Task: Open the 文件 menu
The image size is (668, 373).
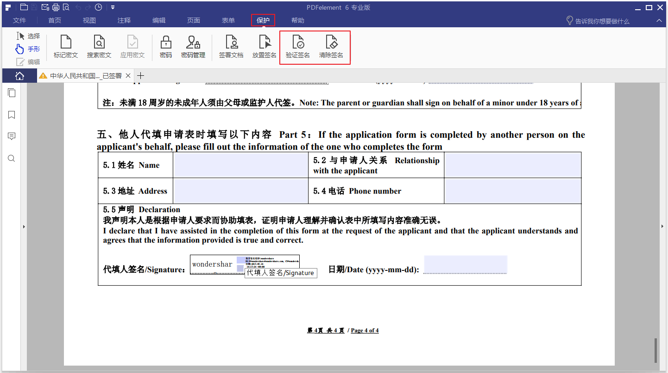Action: click(19, 20)
